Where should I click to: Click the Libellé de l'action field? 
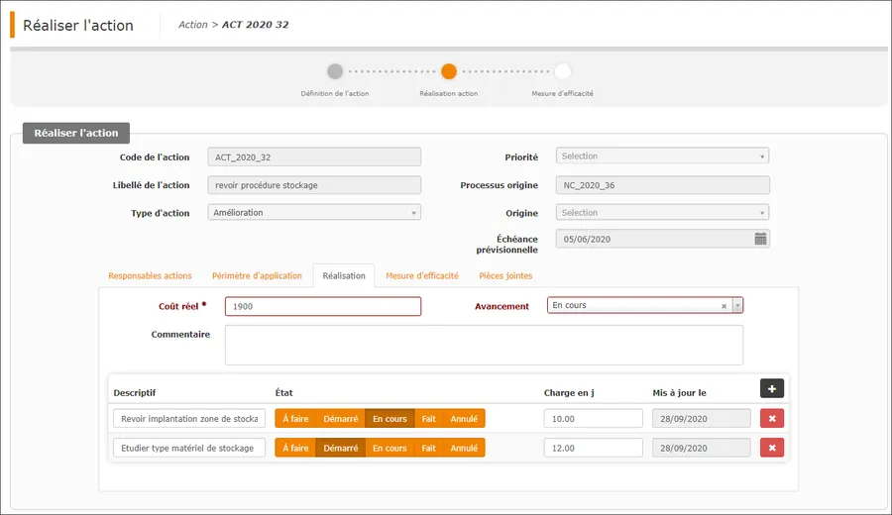[314, 185]
